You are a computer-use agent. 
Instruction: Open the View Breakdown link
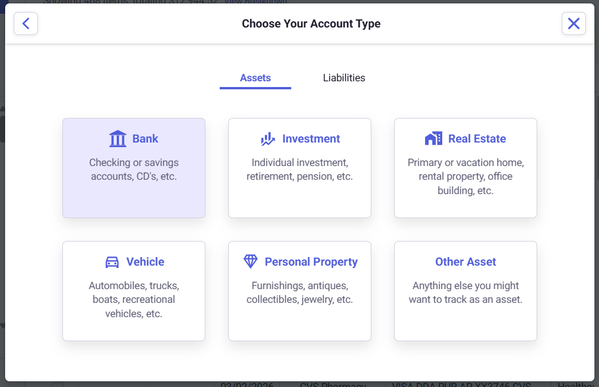coord(255,2)
